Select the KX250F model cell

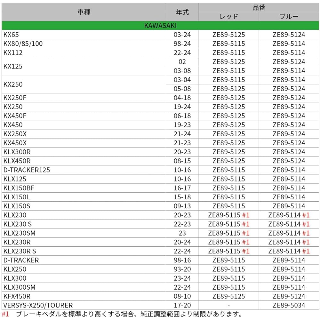pyautogui.click(x=84, y=98)
